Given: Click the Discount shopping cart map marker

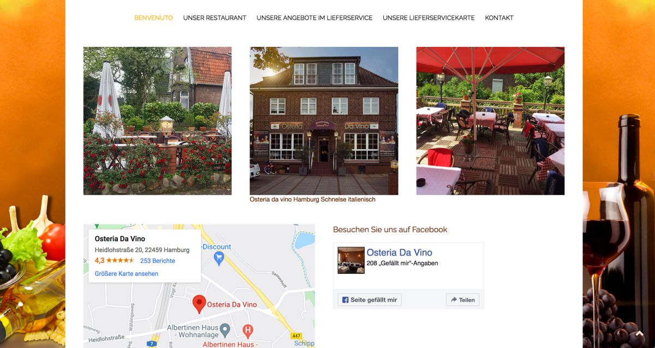Looking at the screenshot, I should [219, 259].
